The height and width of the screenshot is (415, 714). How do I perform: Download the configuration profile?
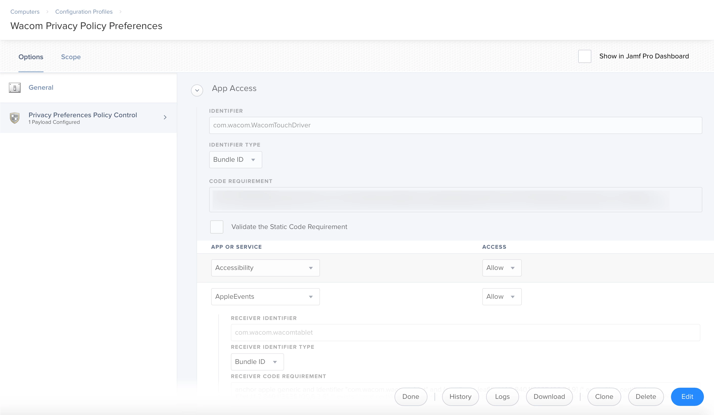(549, 397)
